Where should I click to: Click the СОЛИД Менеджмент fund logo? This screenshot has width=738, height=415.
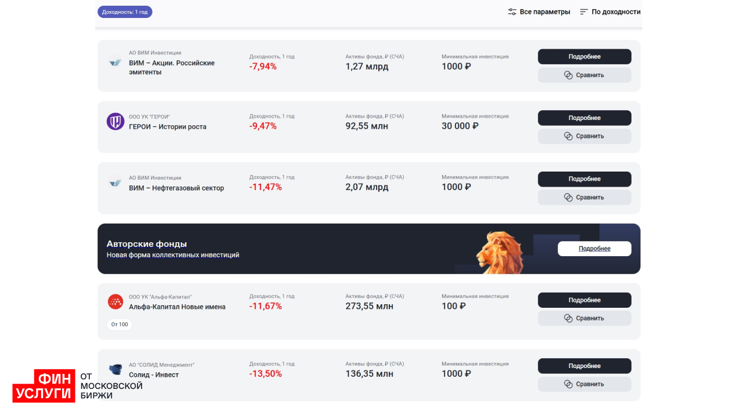(x=115, y=369)
